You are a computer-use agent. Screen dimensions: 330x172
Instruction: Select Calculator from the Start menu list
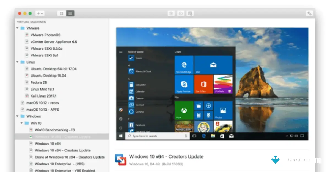coord(141,85)
